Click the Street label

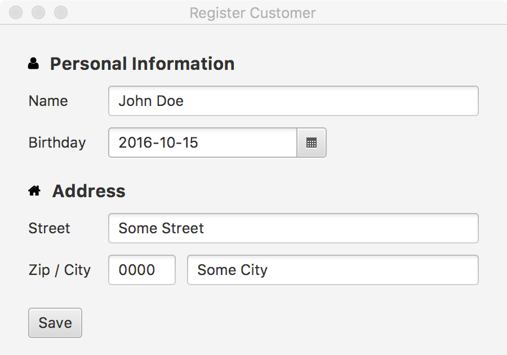tap(49, 229)
